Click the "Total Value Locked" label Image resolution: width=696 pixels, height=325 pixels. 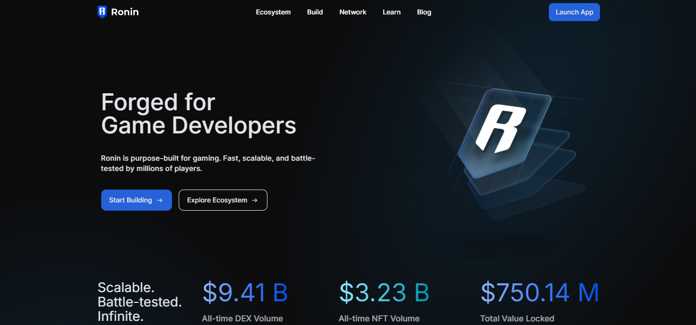coord(517,318)
